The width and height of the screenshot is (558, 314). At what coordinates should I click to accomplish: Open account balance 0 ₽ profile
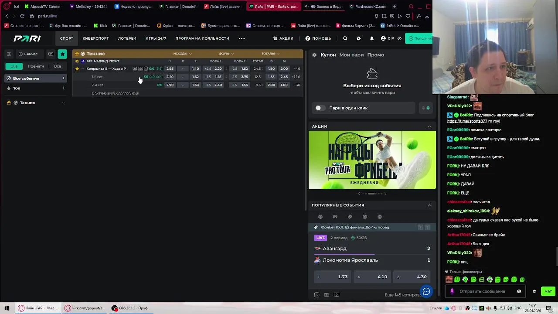click(x=387, y=38)
